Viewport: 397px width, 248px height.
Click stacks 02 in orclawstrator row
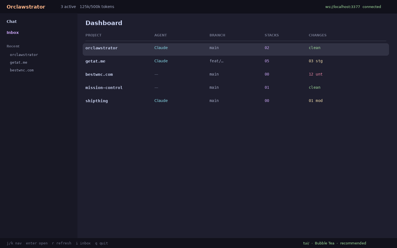coord(267,48)
